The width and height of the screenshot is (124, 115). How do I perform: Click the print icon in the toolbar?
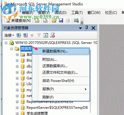[68, 21]
